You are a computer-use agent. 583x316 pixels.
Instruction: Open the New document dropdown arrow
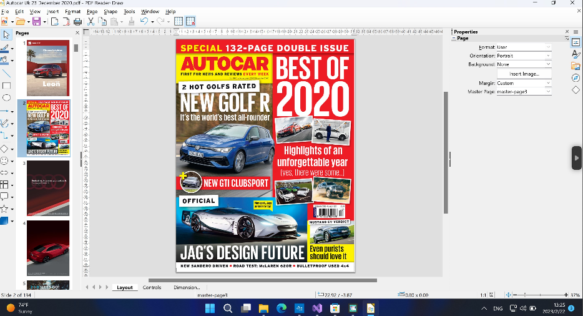coord(12,22)
